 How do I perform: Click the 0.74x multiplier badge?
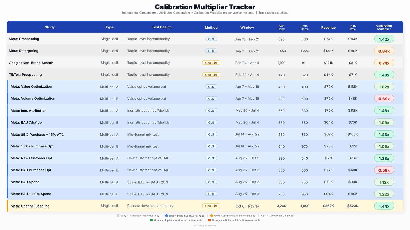tap(384, 63)
